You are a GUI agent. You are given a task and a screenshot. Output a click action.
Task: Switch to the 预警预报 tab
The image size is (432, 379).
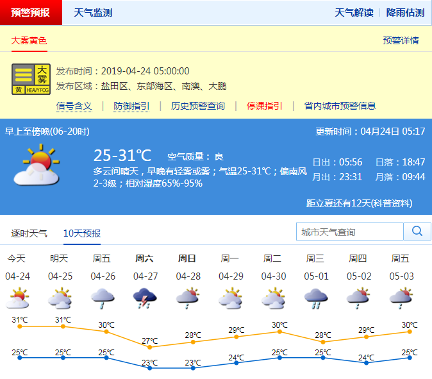point(31,13)
